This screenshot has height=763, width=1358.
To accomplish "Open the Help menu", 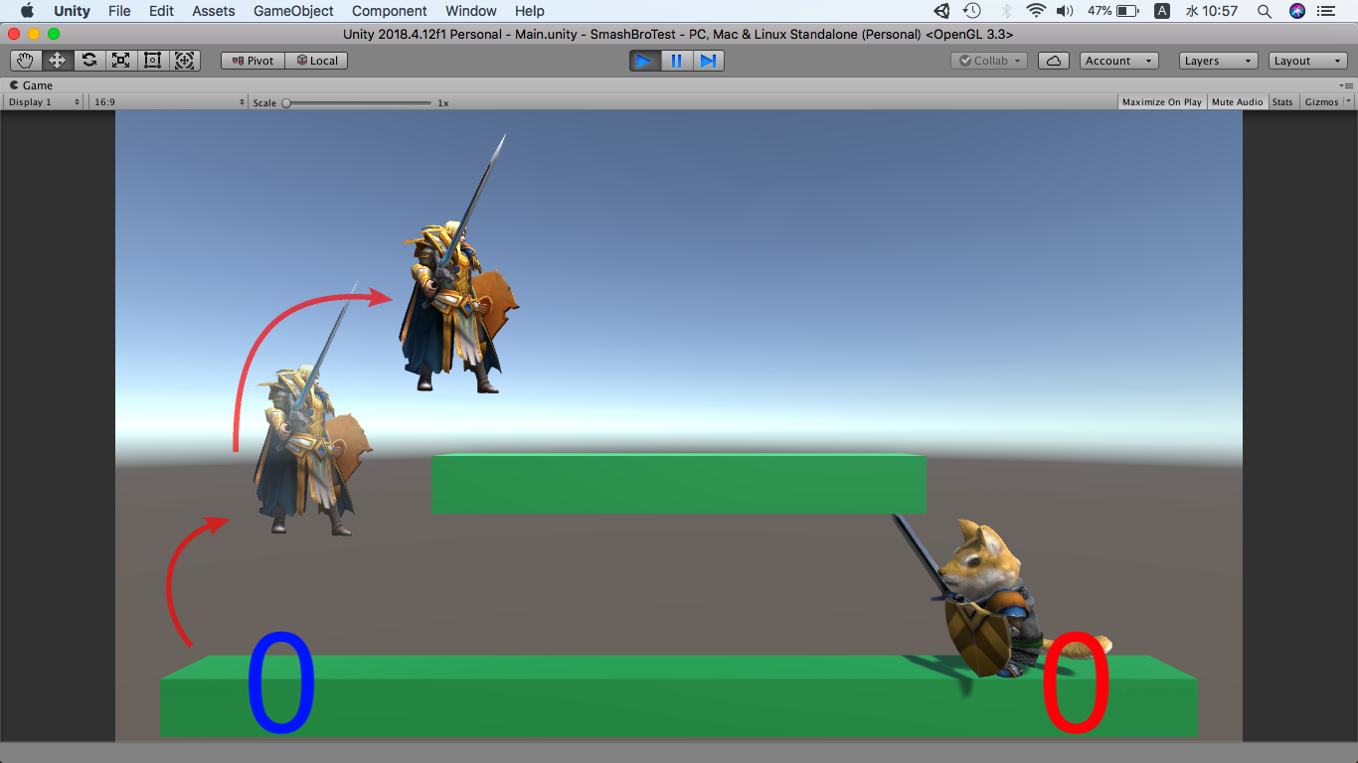I will (x=530, y=11).
